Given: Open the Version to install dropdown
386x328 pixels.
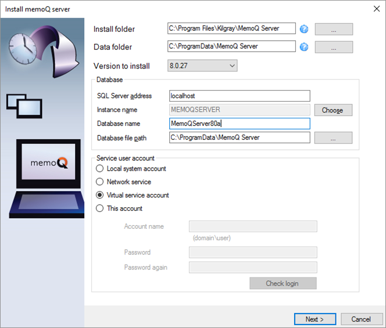Looking at the screenshot, I should 202,66.
